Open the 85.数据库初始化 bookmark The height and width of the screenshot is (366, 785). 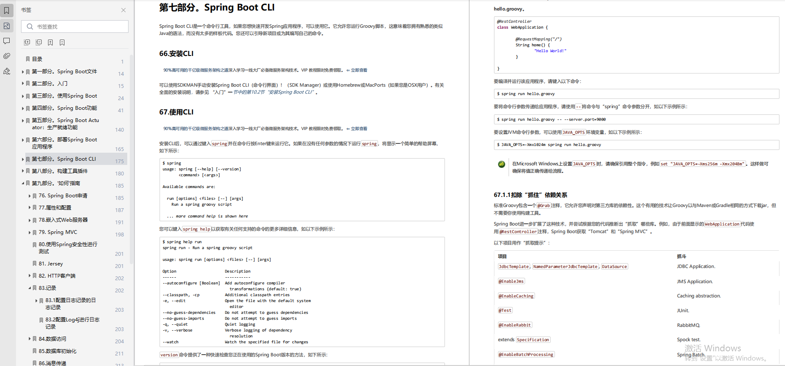[x=58, y=351]
